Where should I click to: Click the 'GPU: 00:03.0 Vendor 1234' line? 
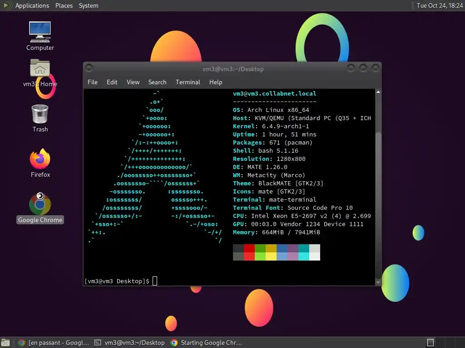(298, 224)
